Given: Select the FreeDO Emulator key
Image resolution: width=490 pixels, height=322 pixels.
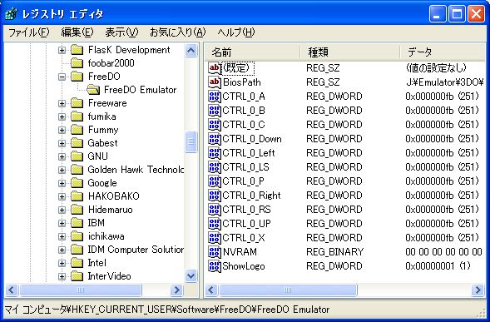Looking at the screenshot, I should (140, 90).
